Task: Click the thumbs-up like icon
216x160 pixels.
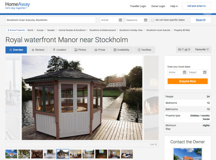Action: pos(186,49)
